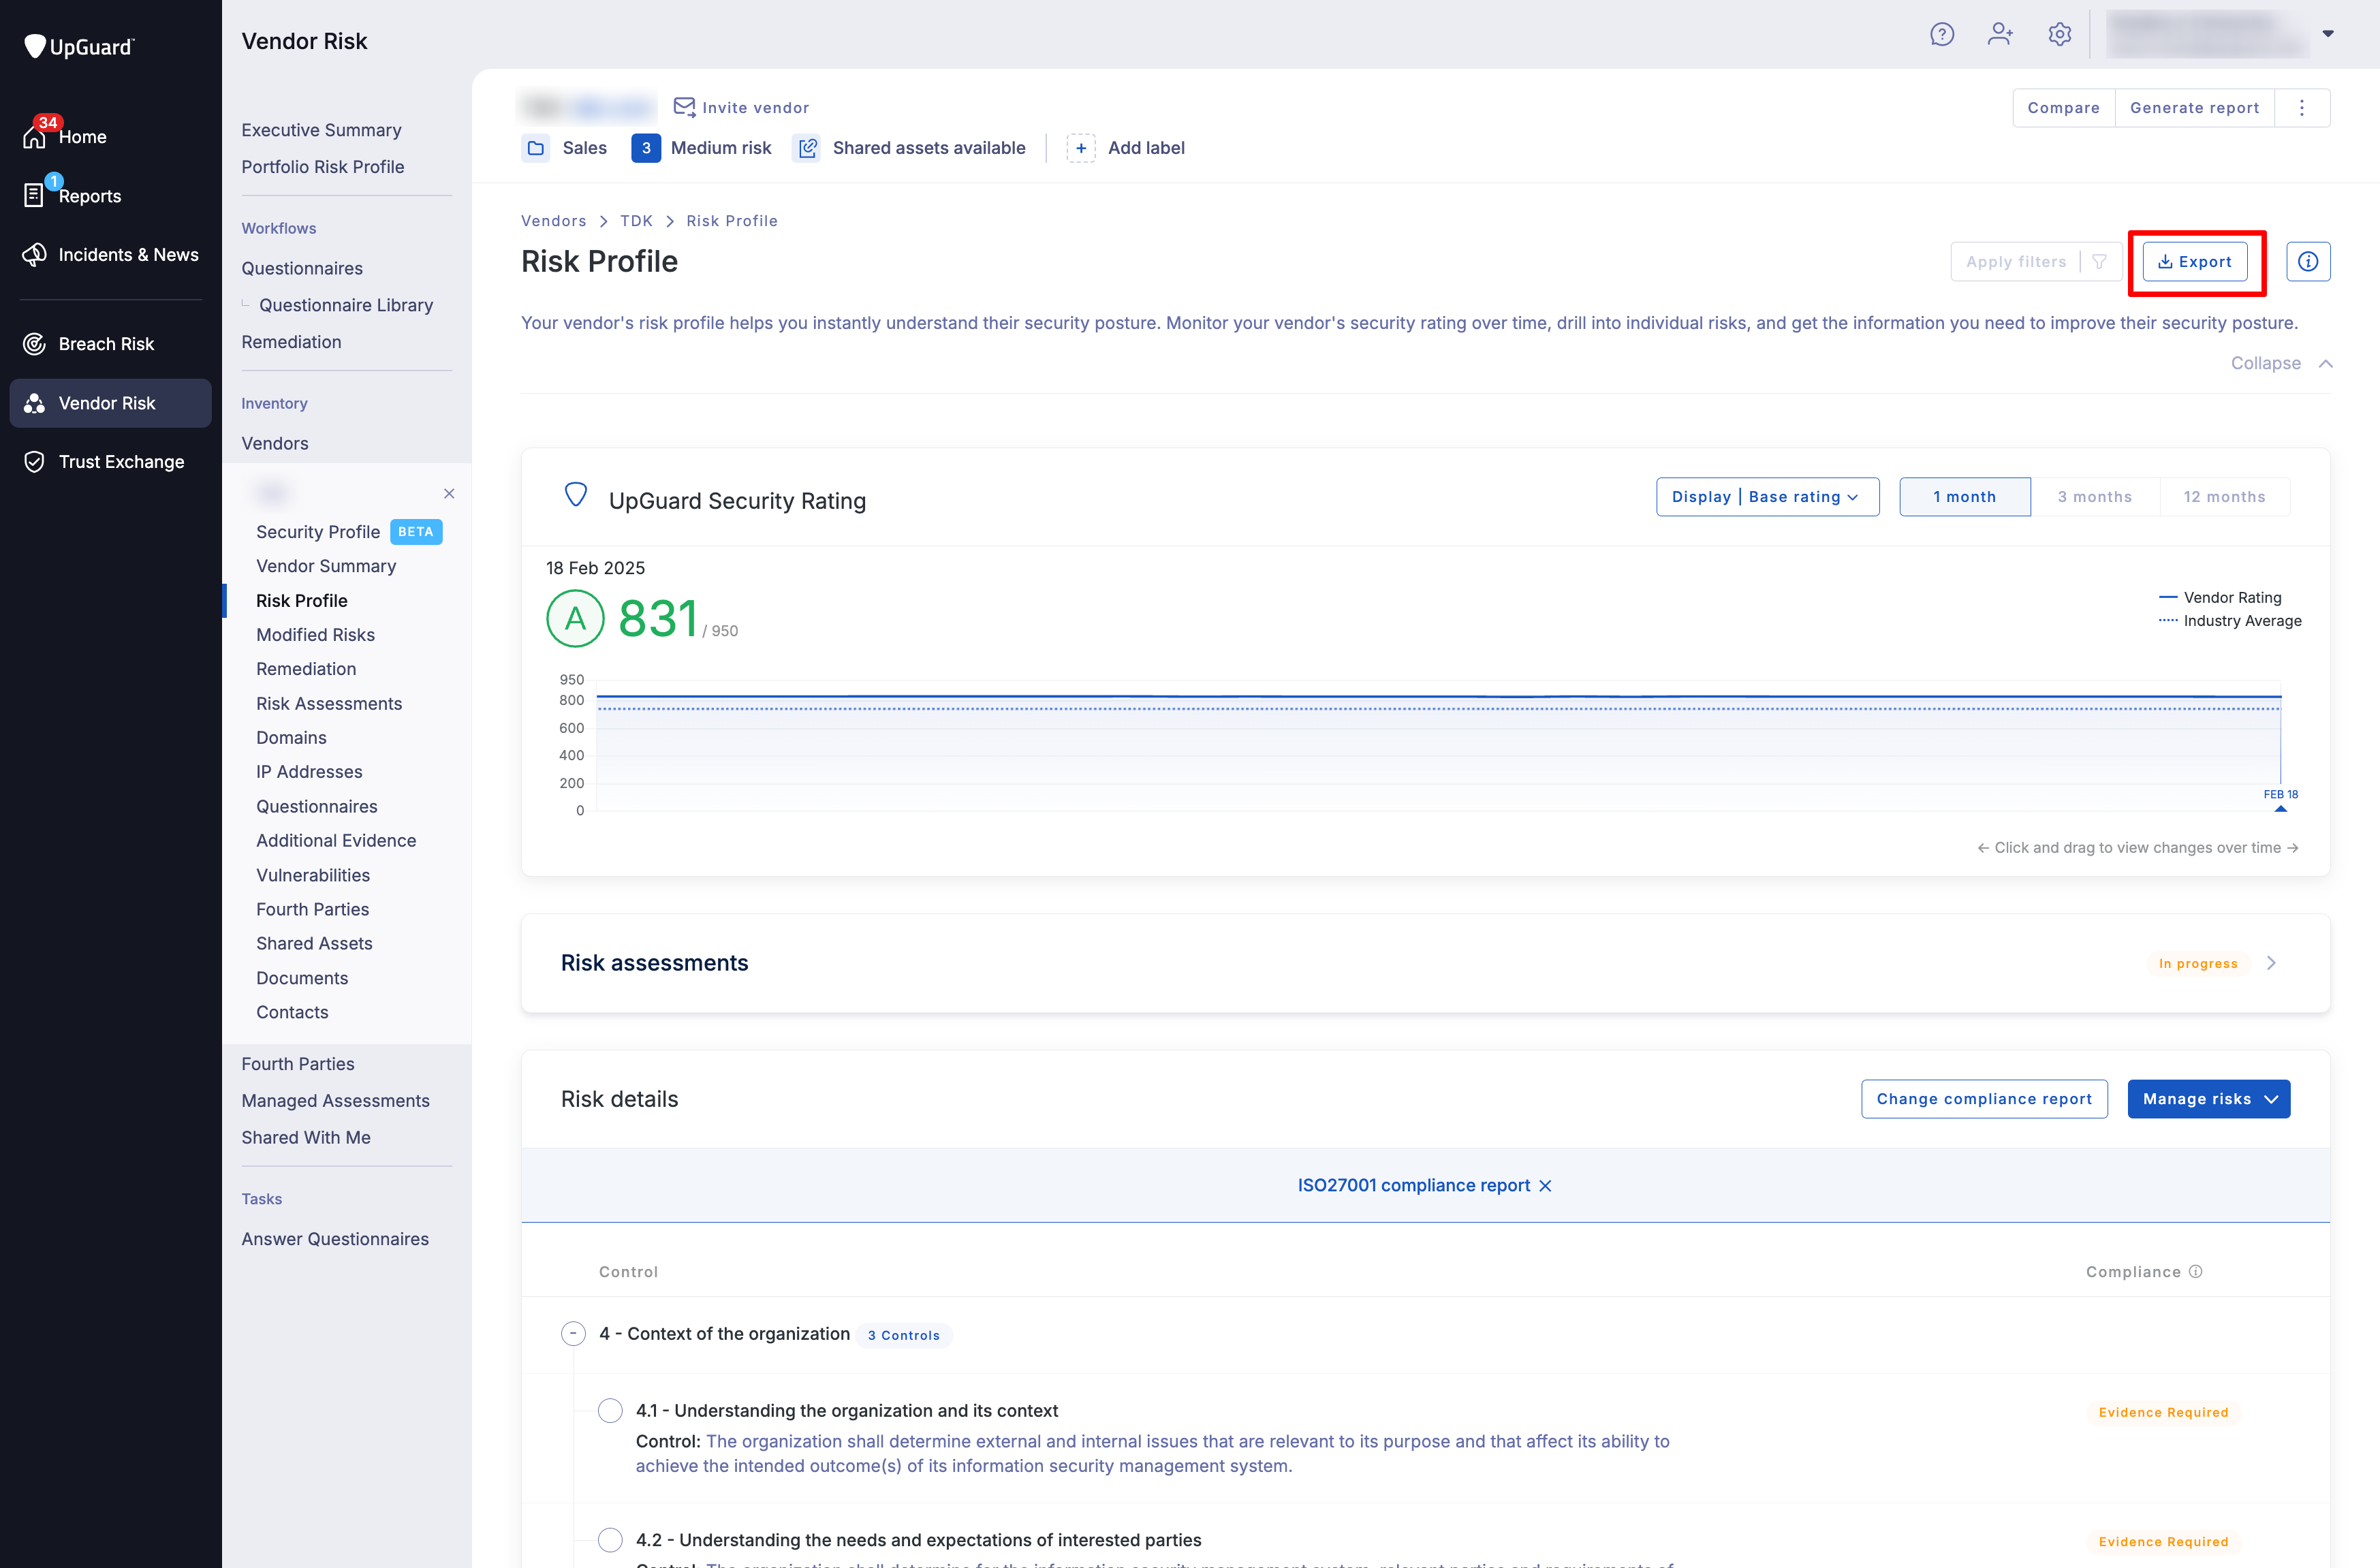Viewport: 2380px width, 1568px height.
Task: Open Security Profile in vendor menu
Action: pyautogui.click(x=318, y=532)
